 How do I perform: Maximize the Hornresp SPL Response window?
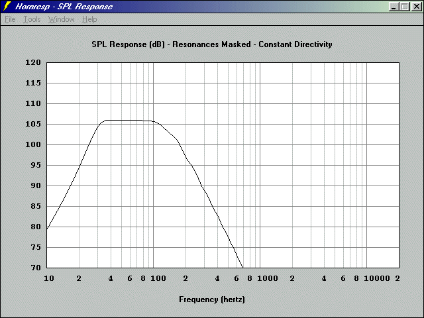click(405, 7)
